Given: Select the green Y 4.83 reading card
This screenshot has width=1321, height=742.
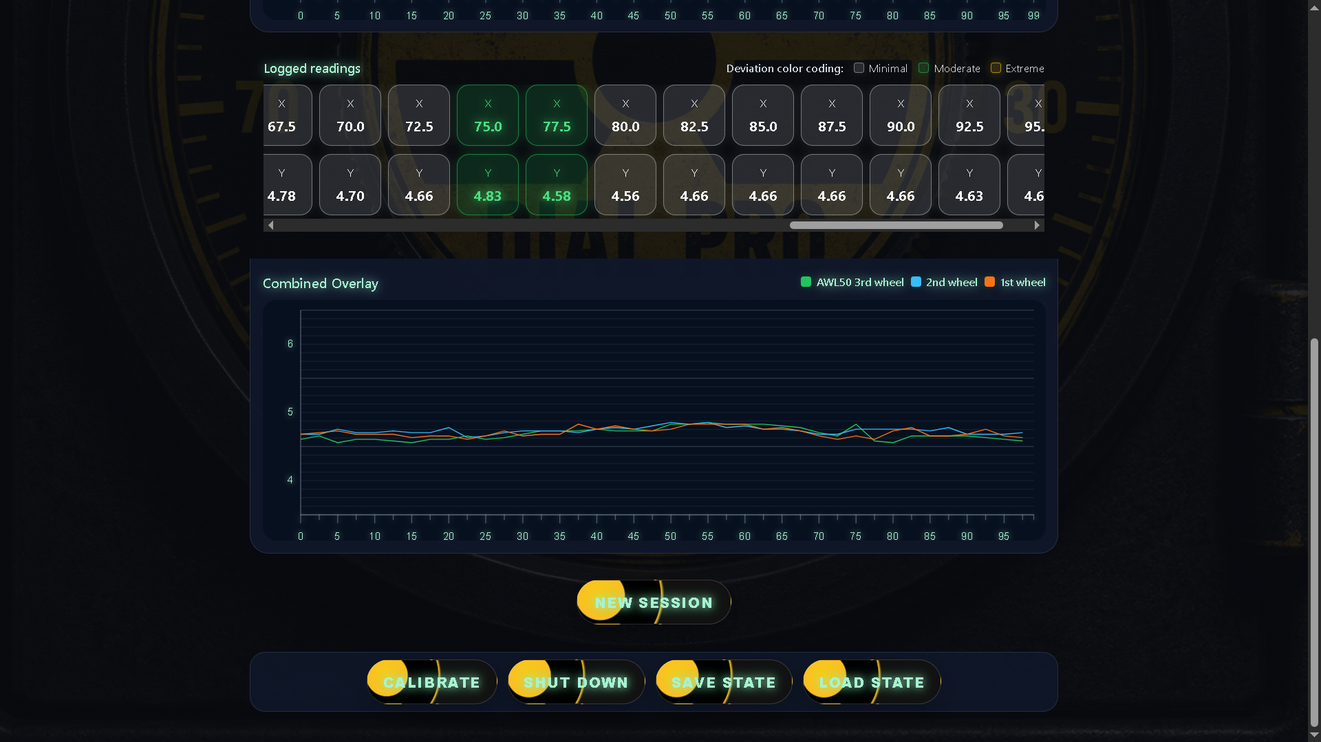Looking at the screenshot, I should [x=488, y=185].
